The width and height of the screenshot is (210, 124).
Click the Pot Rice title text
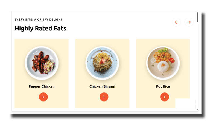(x=163, y=86)
